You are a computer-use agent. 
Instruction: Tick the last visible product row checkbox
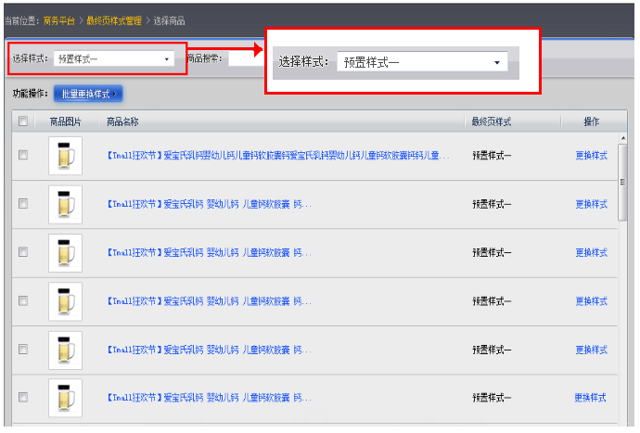23,397
